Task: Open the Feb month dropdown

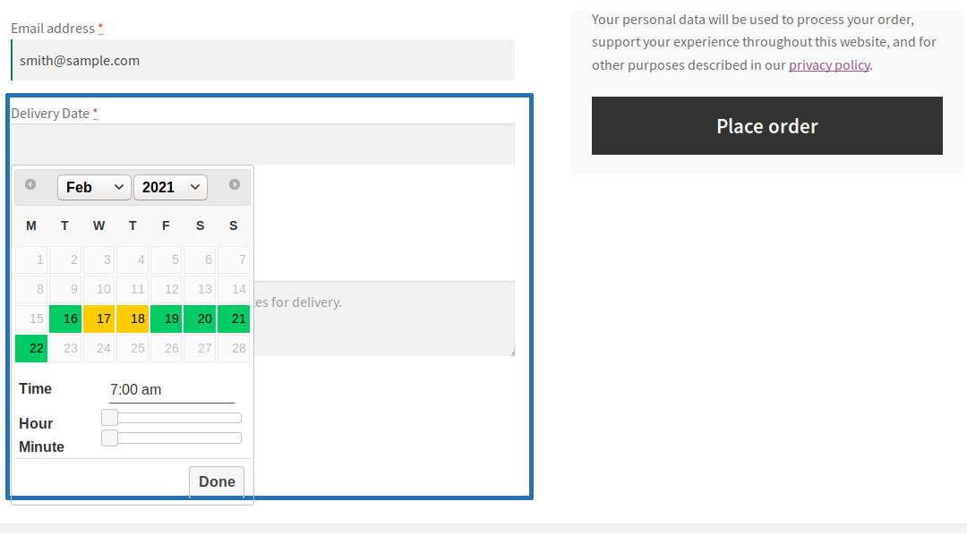Action: click(93, 187)
